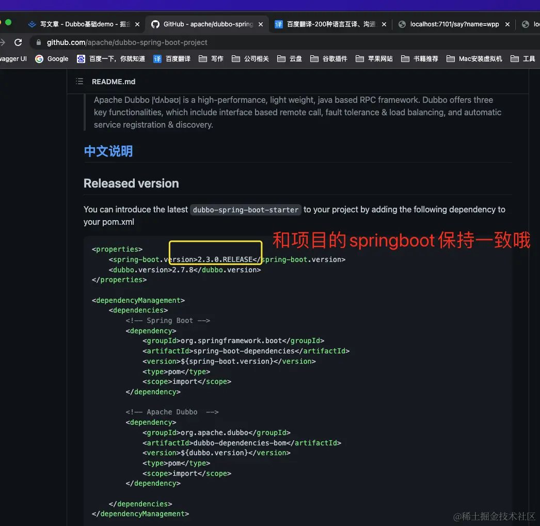Click the ${dubbo.version} version line

(216, 453)
